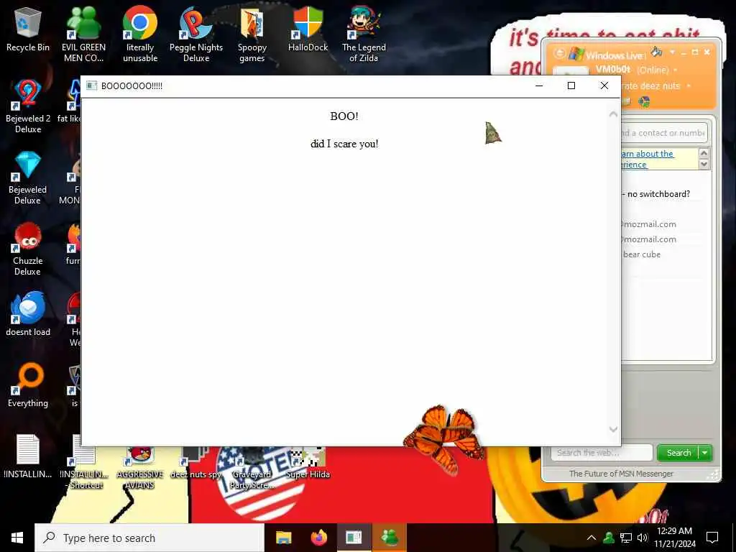Open the notification center icon
The height and width of the screenshot is (552, 736).
712,538
